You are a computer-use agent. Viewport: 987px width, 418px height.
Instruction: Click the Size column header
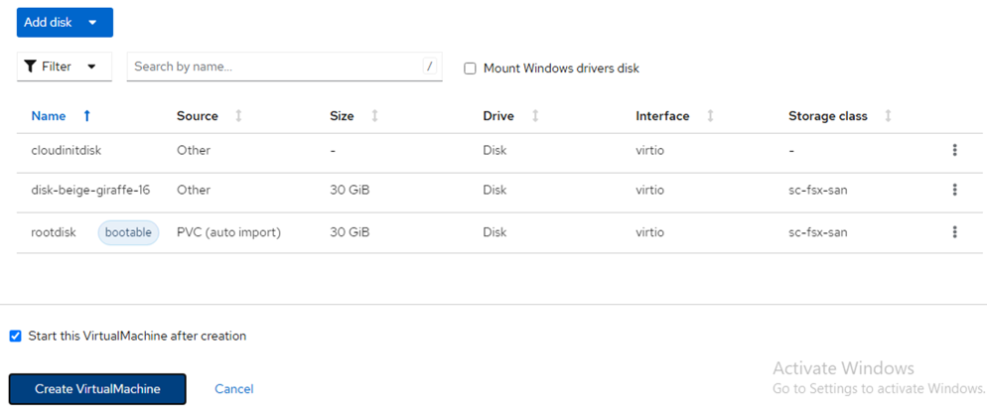pos(342,116)
